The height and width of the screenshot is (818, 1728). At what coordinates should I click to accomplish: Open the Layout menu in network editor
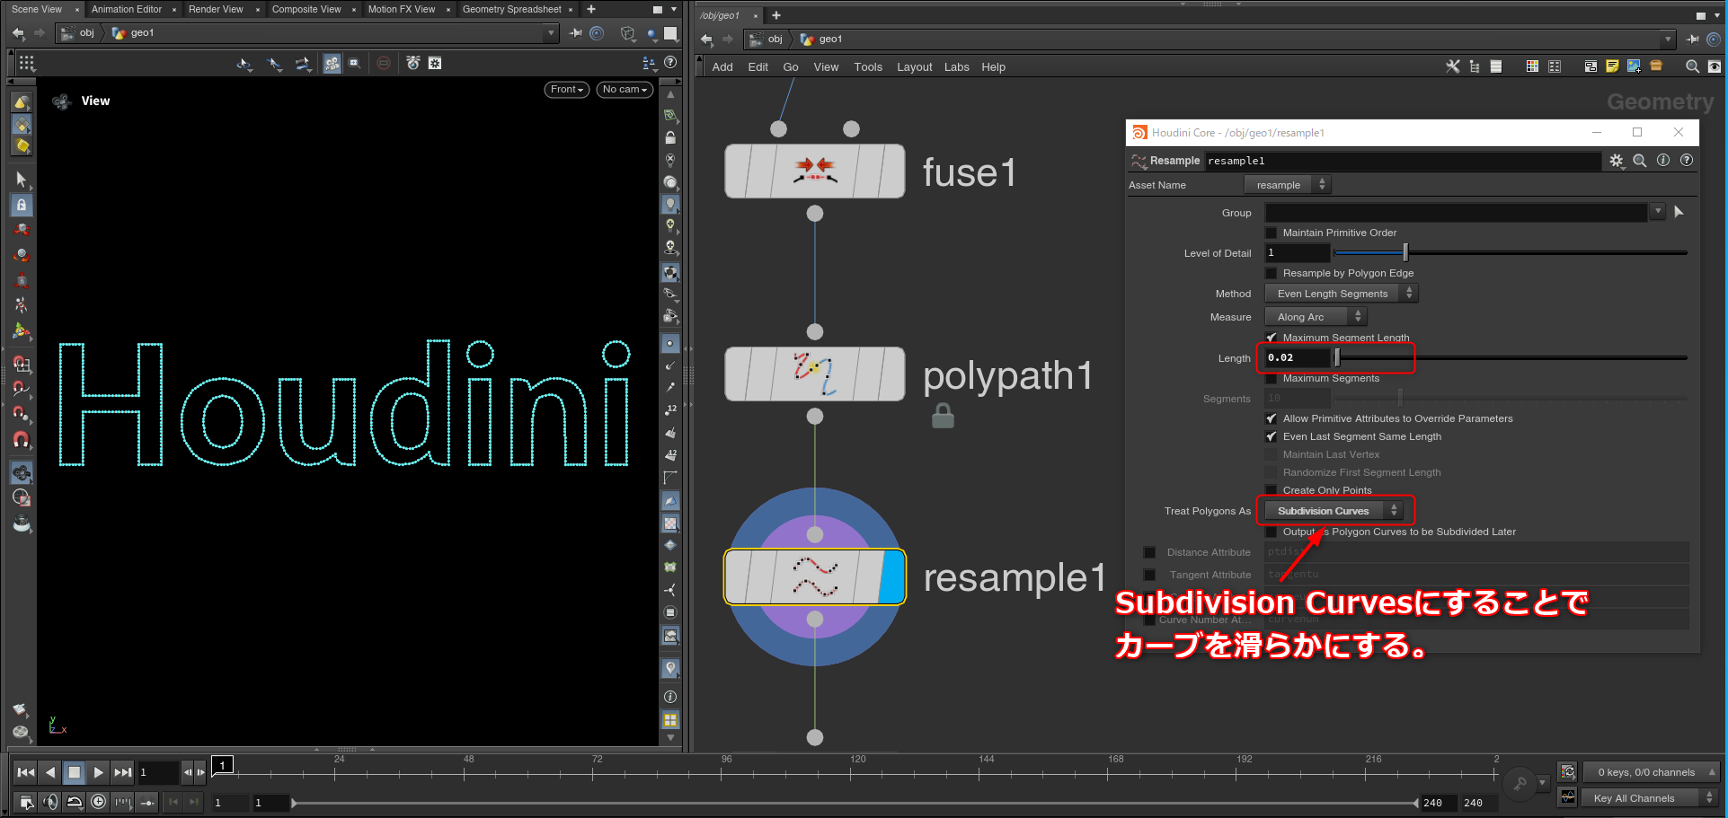point(915,67)
